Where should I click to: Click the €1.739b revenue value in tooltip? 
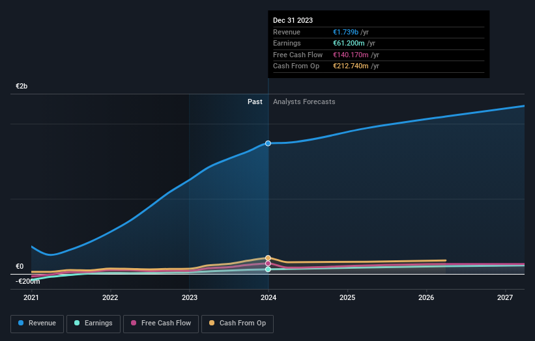coord(345,32)
